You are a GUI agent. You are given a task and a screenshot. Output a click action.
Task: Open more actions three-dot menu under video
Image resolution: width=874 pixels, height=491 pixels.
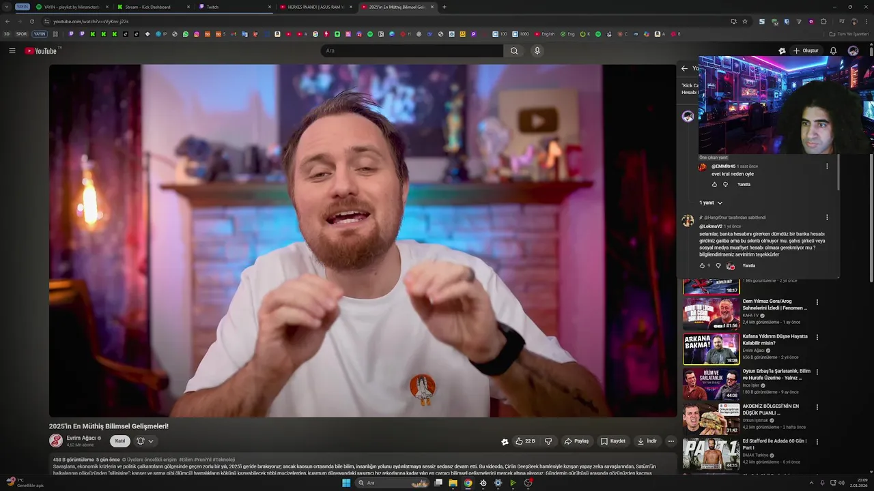point(671,441)
